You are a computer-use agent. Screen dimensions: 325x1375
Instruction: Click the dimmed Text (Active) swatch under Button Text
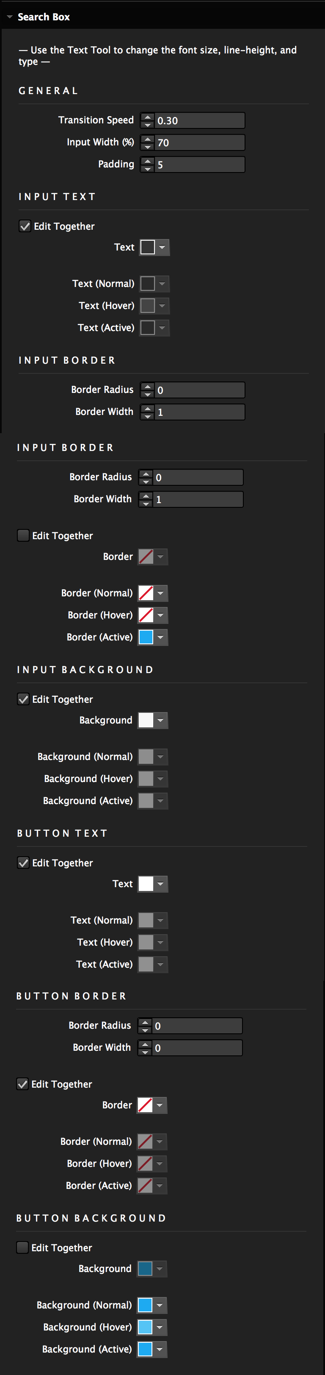click(146, 964)
